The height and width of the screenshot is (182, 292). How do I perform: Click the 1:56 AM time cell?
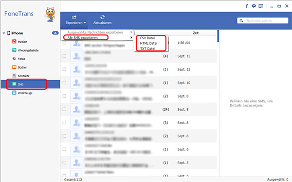coord(183,43)
